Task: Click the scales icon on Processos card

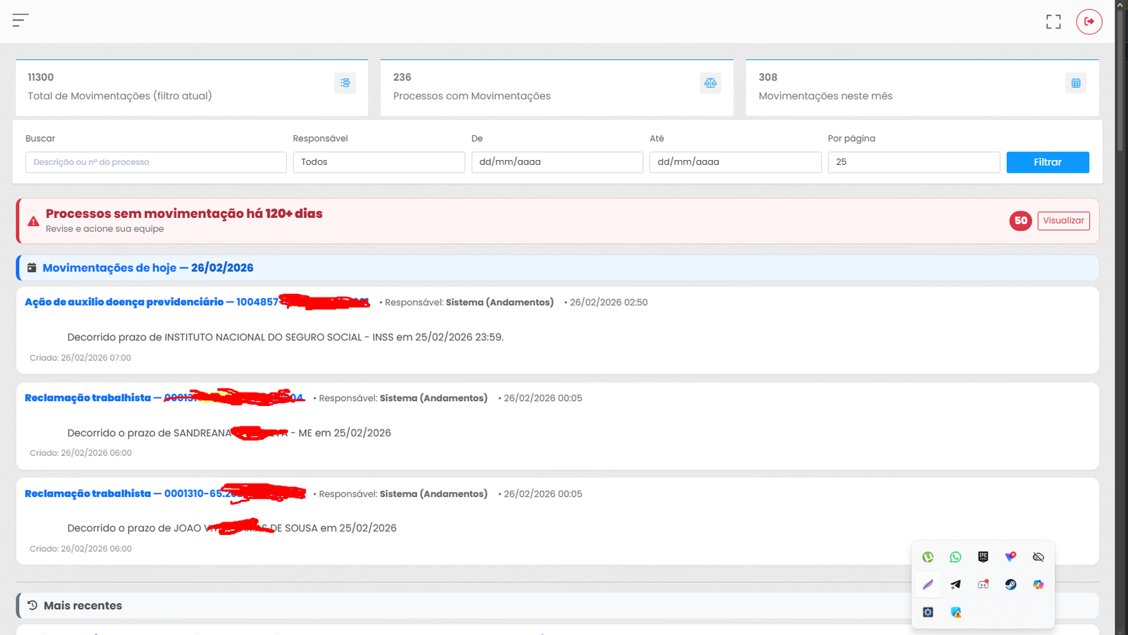Action: pyautogui.click(x=710, y=83)
